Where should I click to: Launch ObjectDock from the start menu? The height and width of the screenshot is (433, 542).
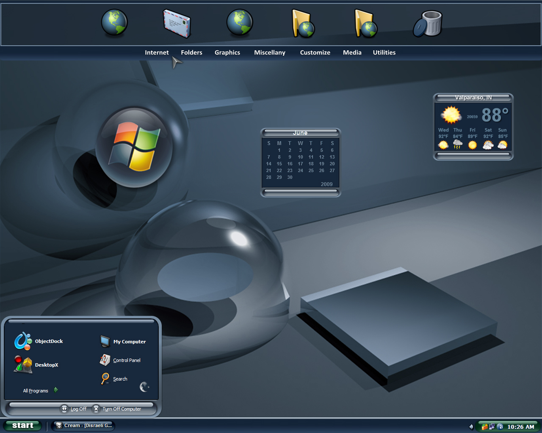39,341
